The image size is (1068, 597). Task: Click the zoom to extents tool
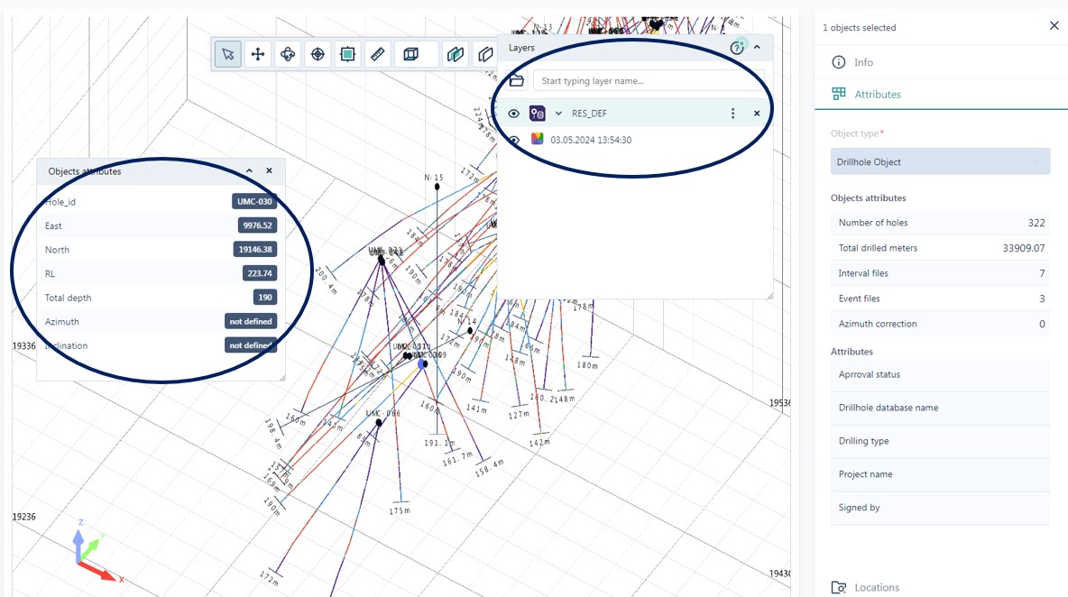pos(347,54)
